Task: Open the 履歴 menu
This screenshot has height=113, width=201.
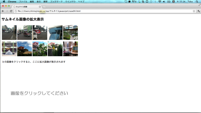Action: point(45,2)
